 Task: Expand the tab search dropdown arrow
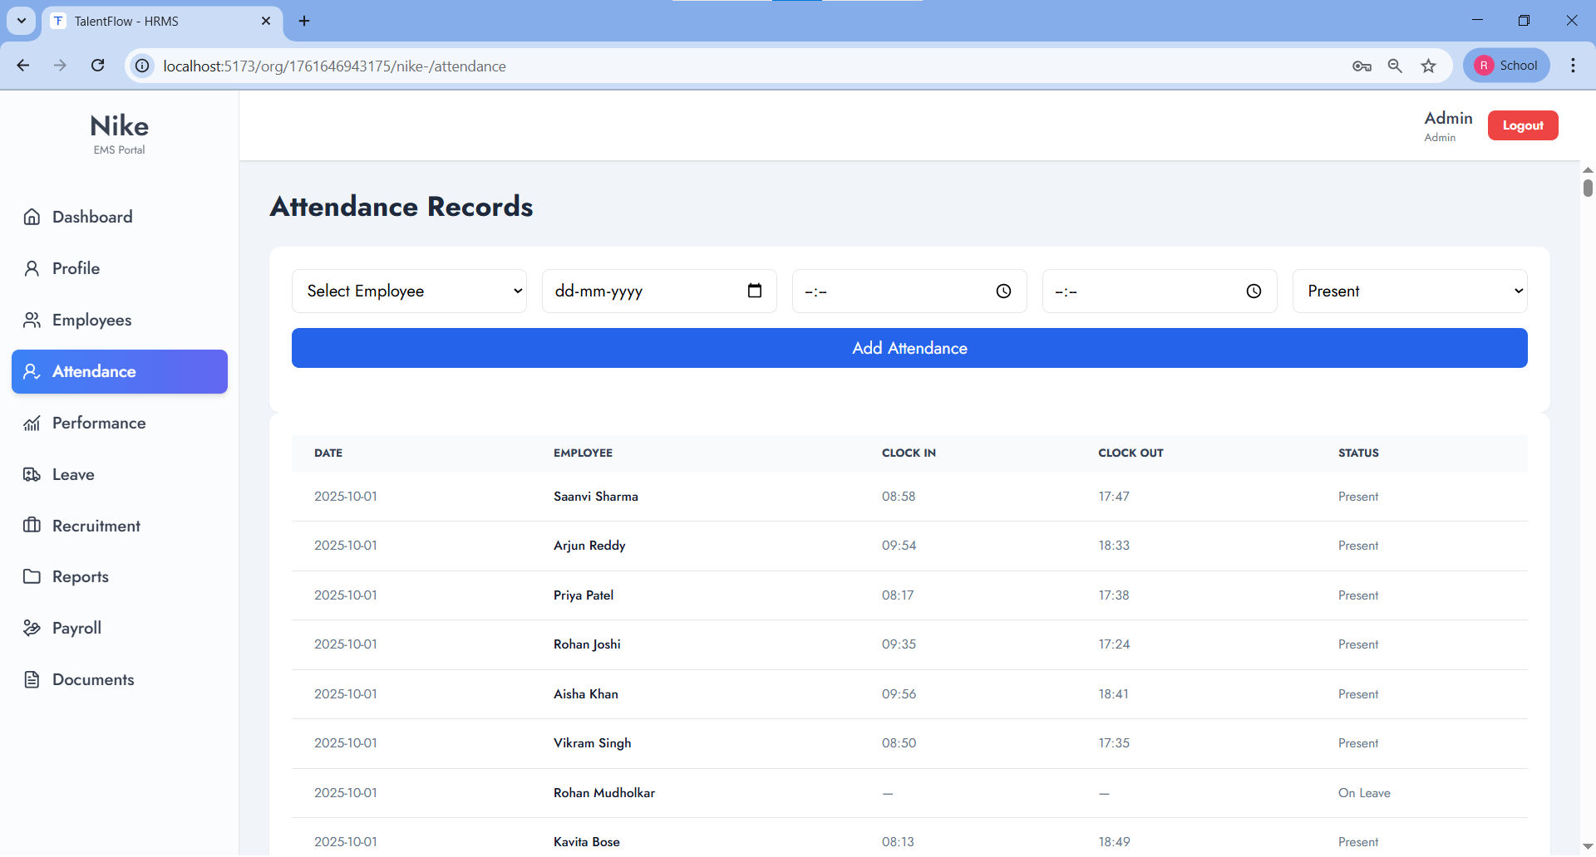22,21
